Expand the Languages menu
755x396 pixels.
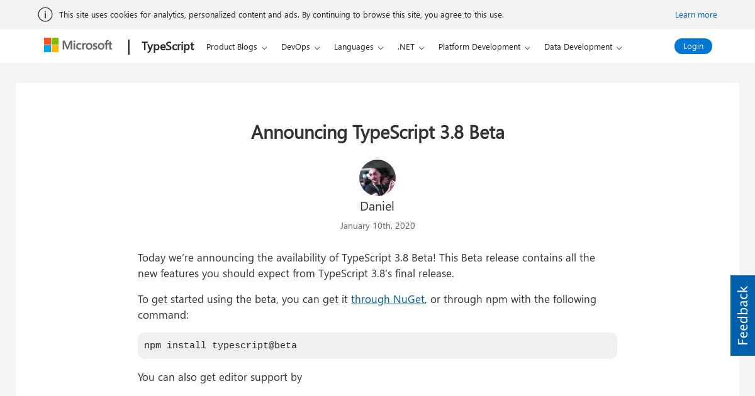pyautogui.click(x=359, y=47)
